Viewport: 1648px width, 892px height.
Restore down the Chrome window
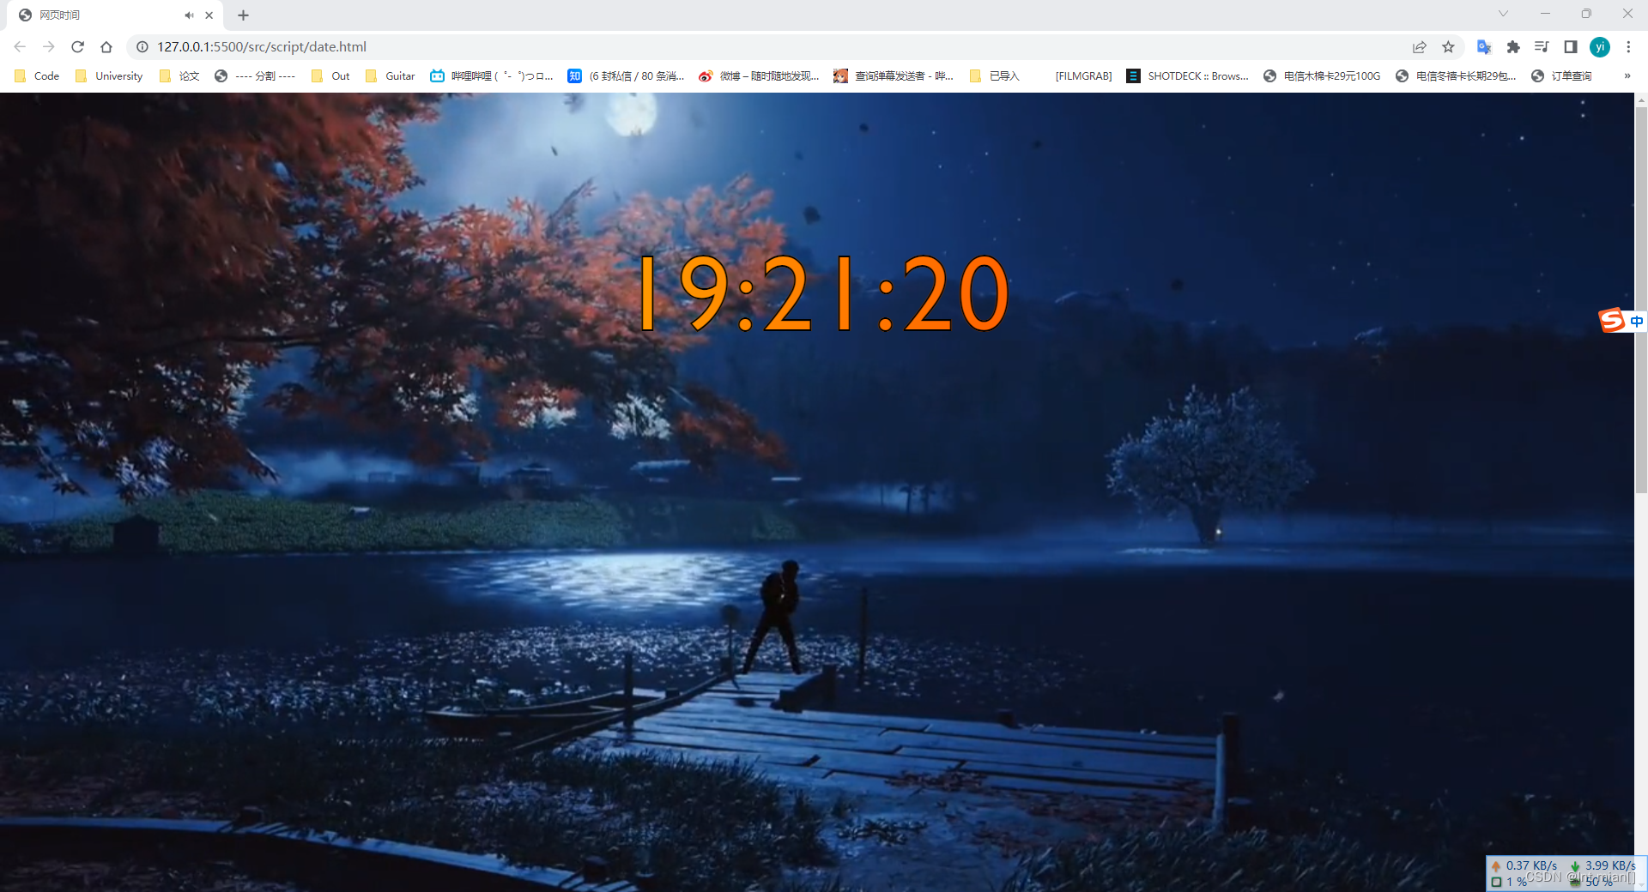pyautogui.click(x=1586, y=14)
